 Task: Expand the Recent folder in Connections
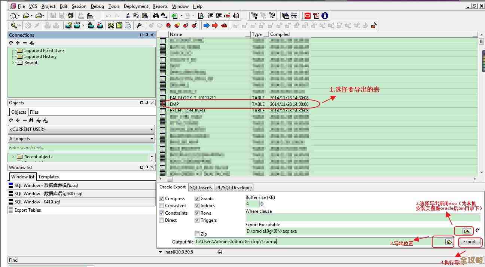tap(13, 62)
